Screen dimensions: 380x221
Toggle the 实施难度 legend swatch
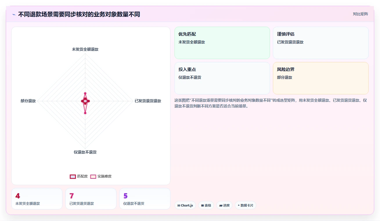(93, 176)
